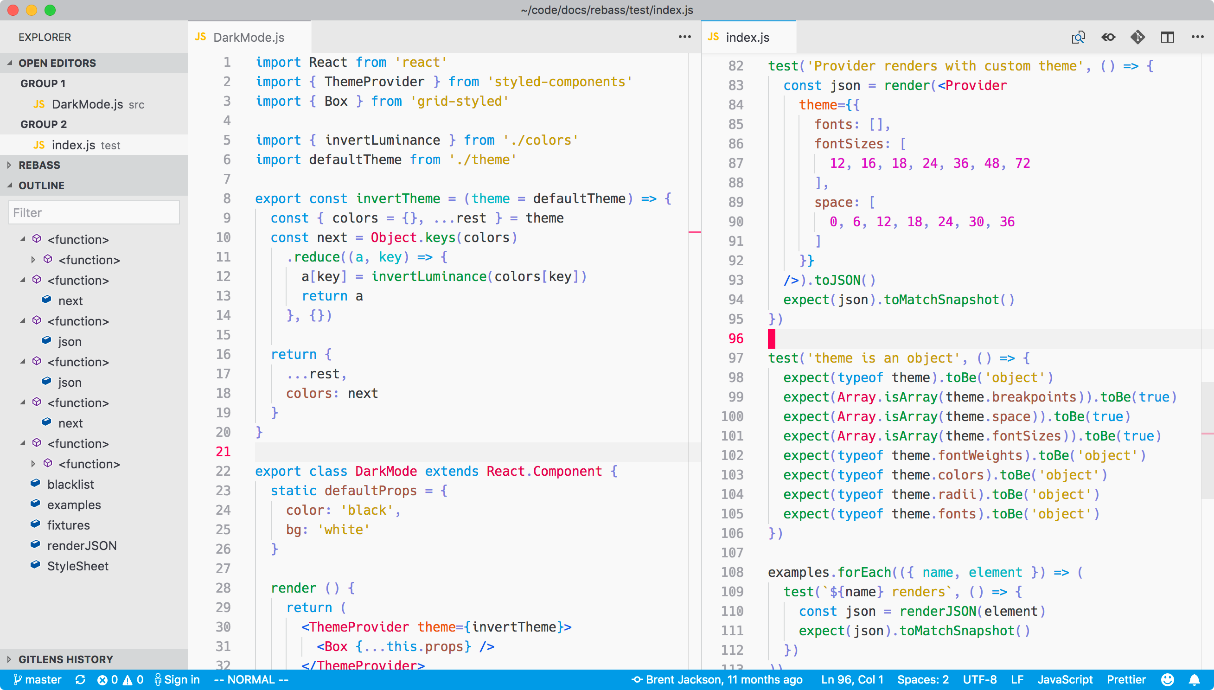This screenshot has height=690, width=1214.
Task: Open notifications bell in status bar
Action: point(1194,680)
